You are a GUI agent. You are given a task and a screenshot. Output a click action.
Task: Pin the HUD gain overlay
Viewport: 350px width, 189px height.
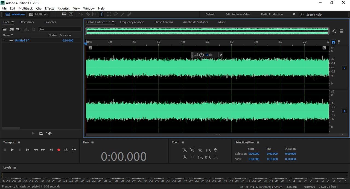(221, 55)
